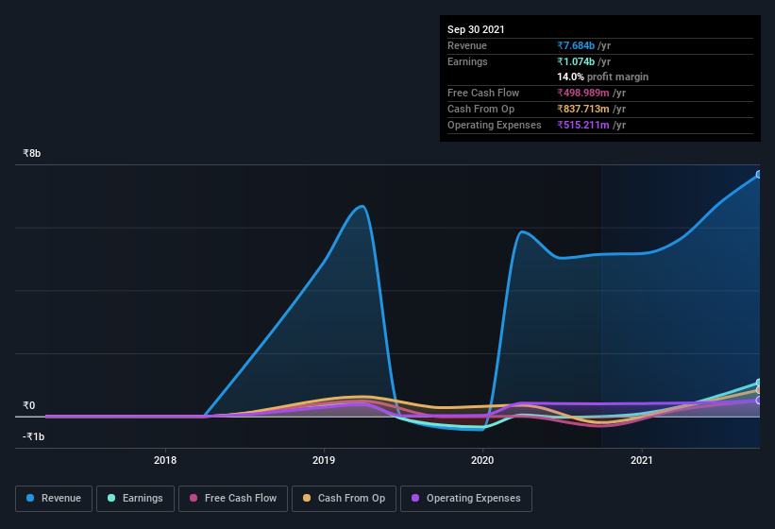Click the Operating Expenses tooltip label

[x=495, y=125]
